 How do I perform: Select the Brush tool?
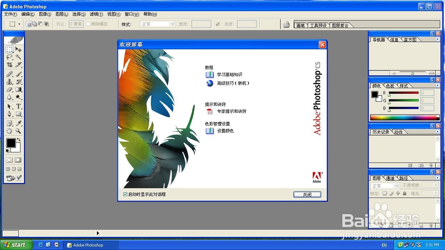[x=18, y=74]
